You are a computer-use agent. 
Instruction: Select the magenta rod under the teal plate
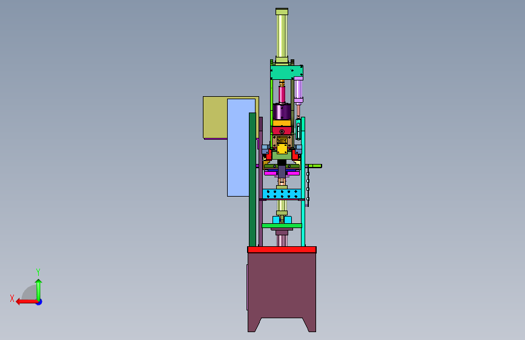[x=282, y=94]
